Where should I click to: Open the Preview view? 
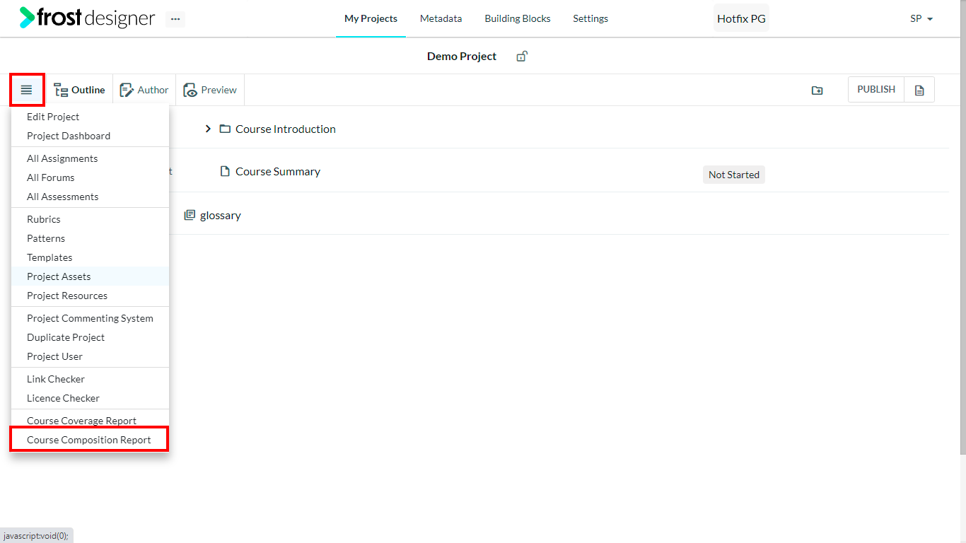coord(210,90)
